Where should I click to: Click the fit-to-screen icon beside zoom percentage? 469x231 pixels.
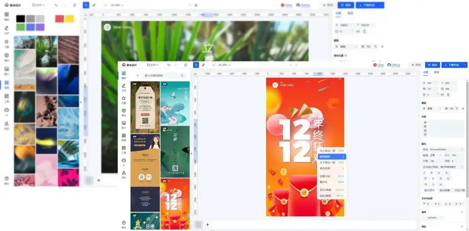point(214,65)
